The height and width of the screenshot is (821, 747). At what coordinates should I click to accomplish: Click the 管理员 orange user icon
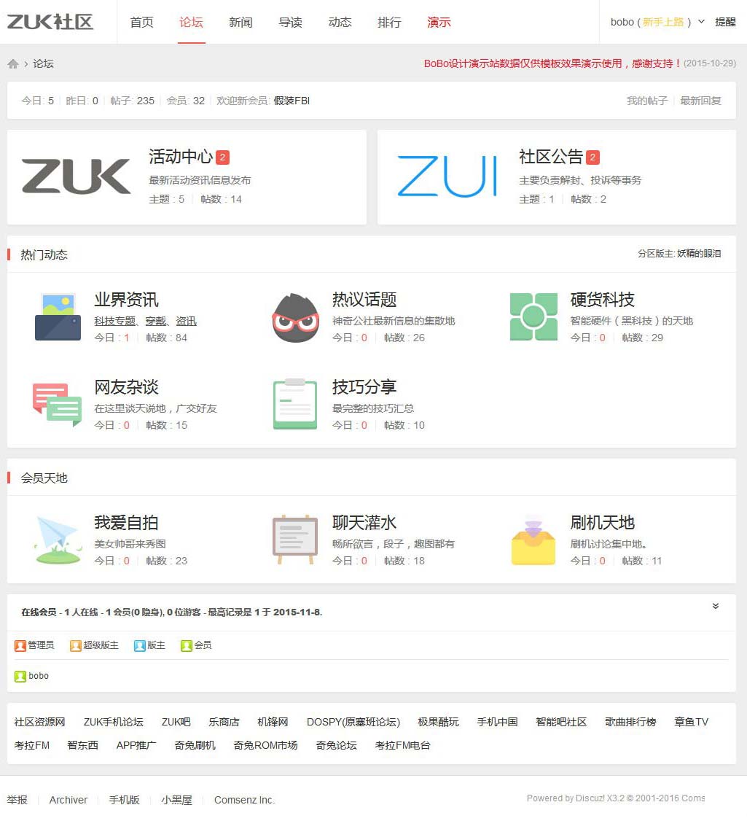[20, 645]
